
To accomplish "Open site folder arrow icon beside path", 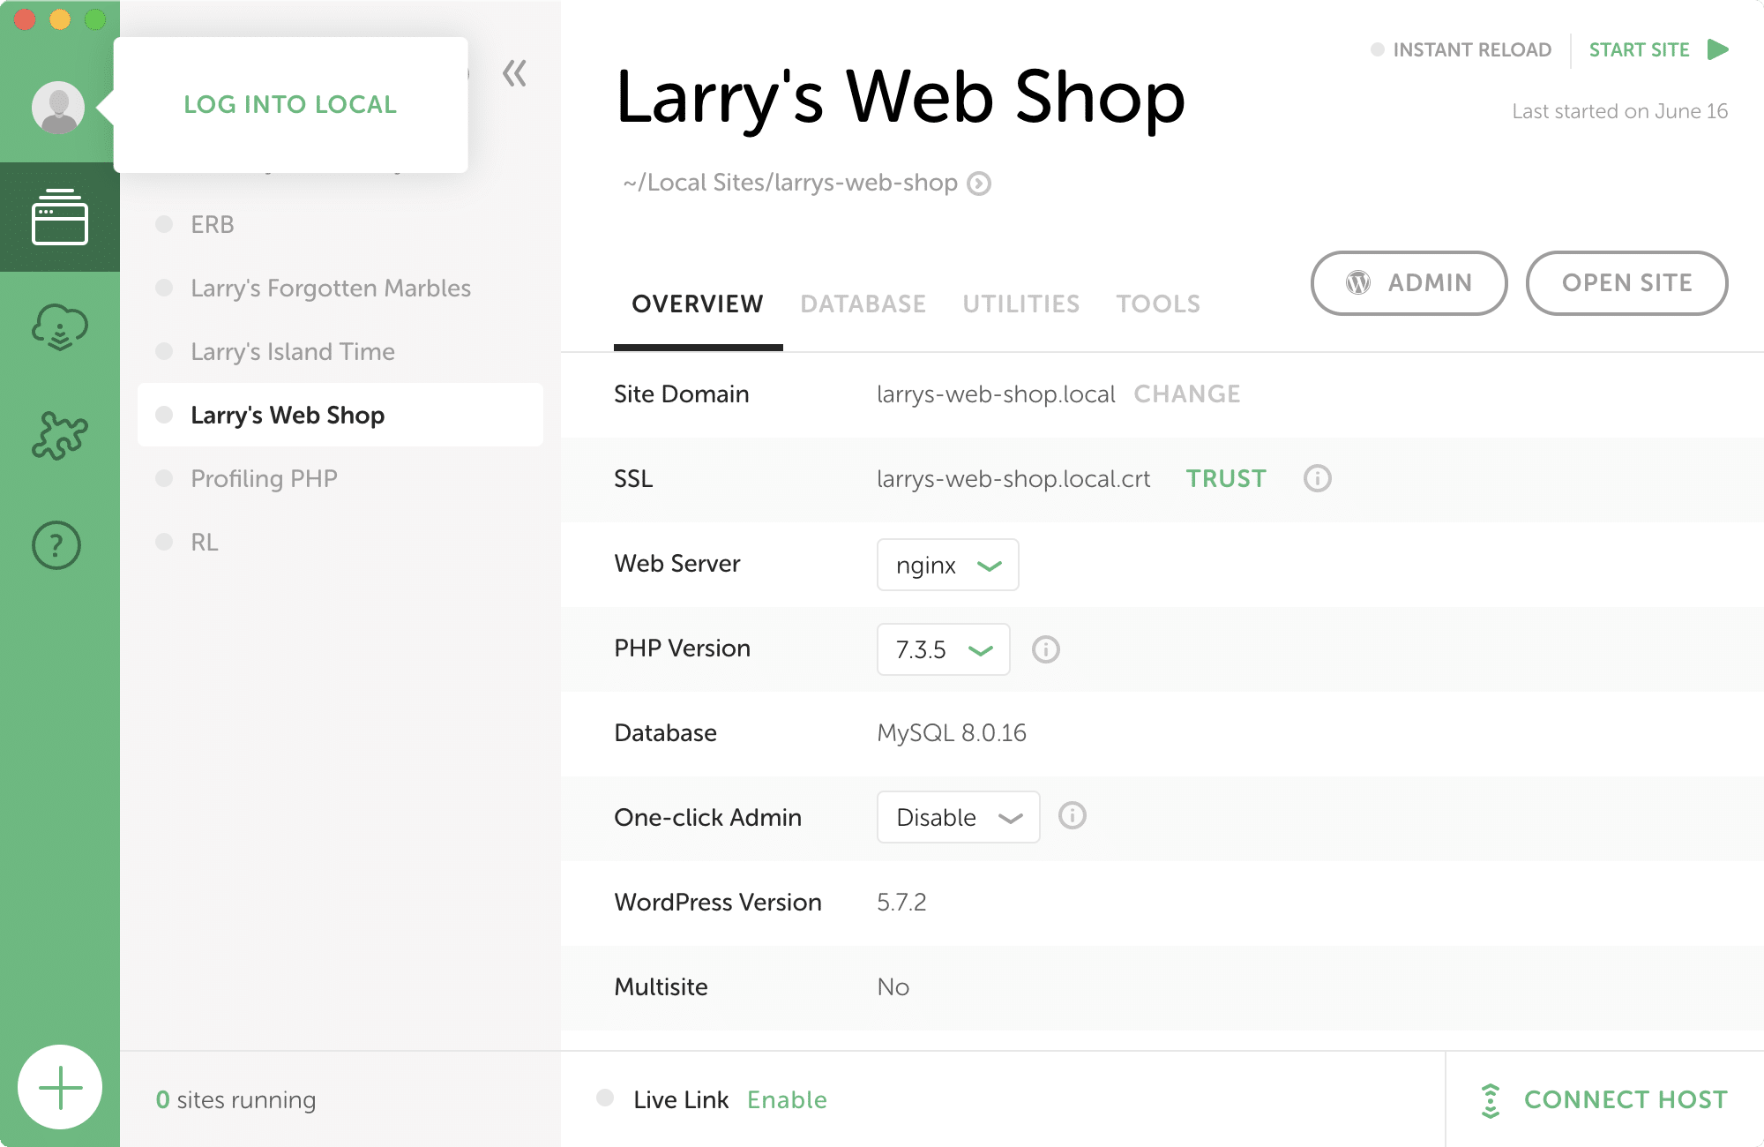I will [979, 184].
